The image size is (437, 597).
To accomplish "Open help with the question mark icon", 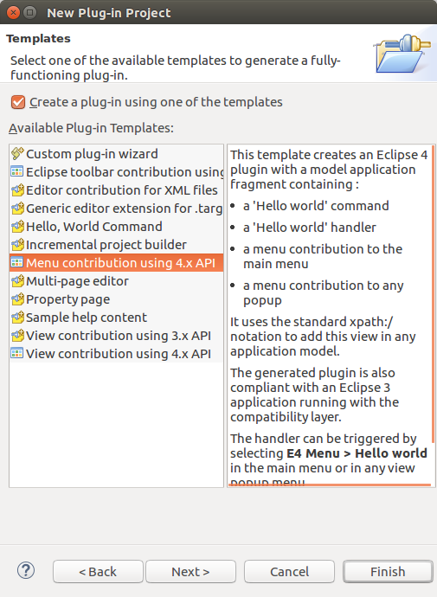I will coord(26,570).
